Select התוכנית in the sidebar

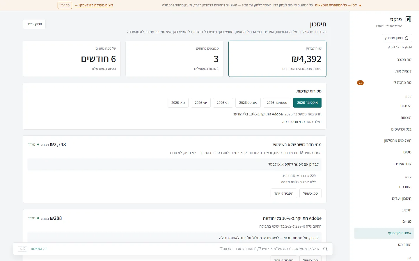(x=384, y=187)
